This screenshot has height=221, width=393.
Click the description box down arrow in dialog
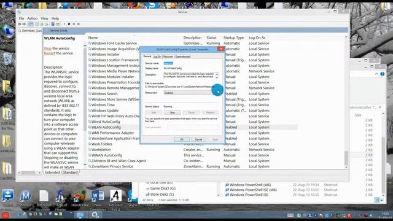click(x=217, y=77)
